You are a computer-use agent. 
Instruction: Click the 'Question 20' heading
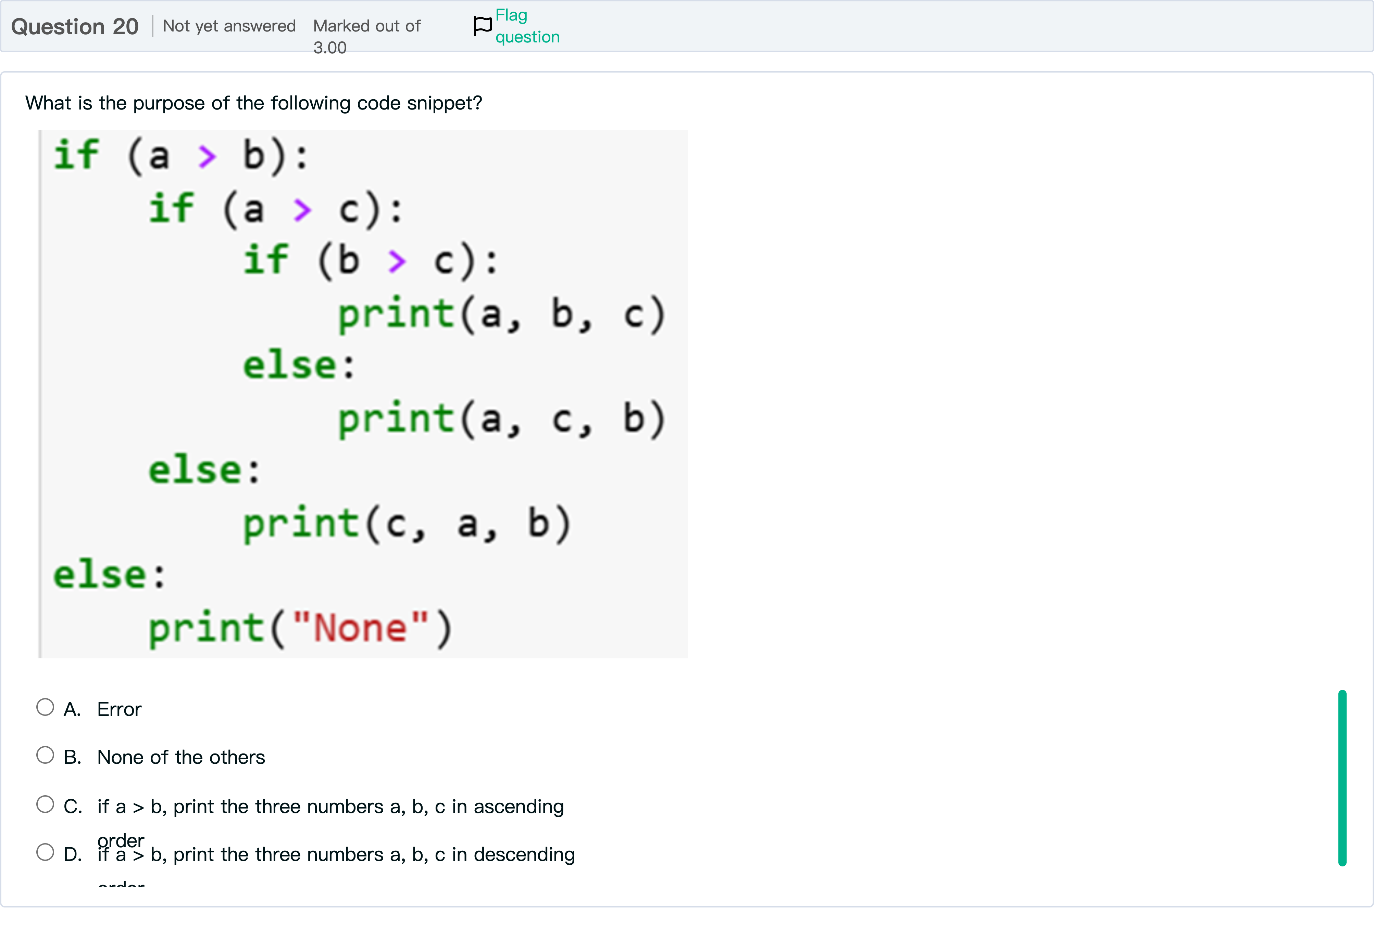click(x=75, y=27)
